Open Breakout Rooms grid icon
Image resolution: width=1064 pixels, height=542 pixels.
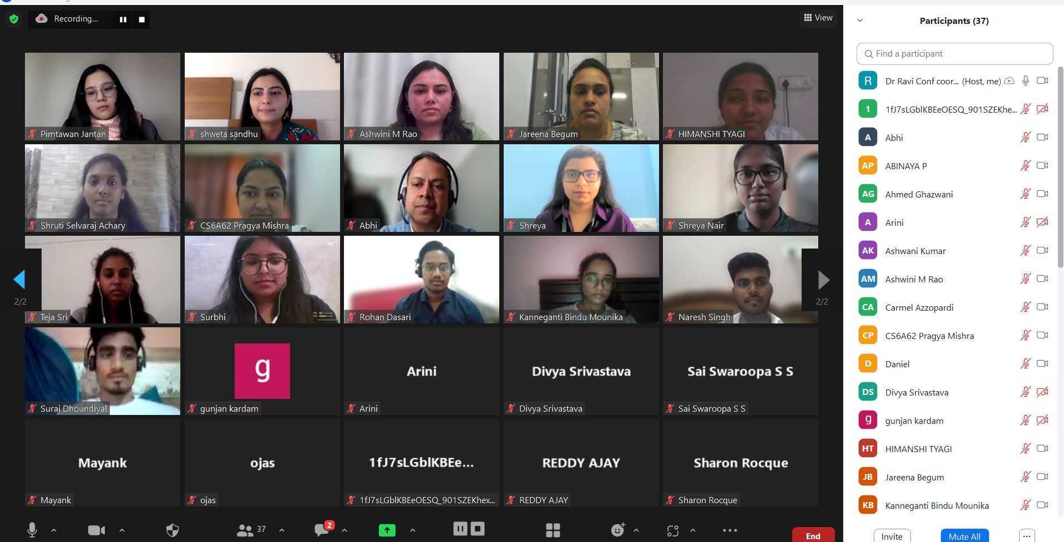[x=553, y=530]
